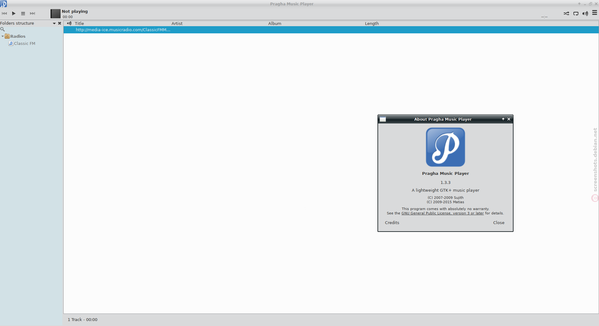This screenshot has width=599, height=326.
Task: Toggle repeat mode
Action: [576, 13]
